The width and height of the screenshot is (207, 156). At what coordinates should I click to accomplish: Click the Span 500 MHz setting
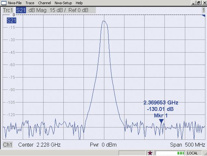pos(188,145)
